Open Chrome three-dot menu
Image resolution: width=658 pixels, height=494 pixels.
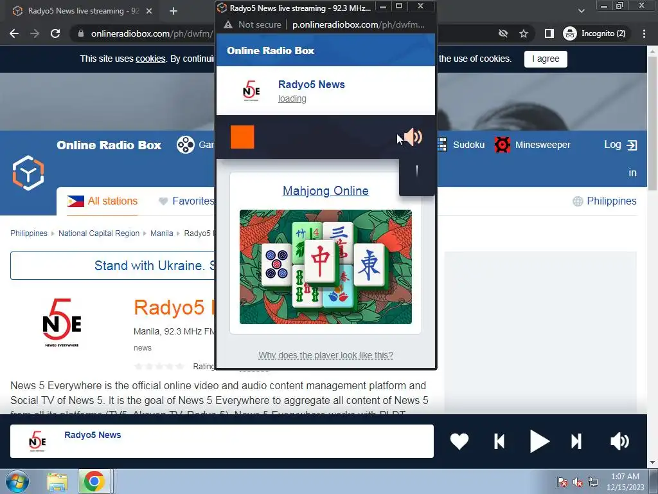click(644, 33)
